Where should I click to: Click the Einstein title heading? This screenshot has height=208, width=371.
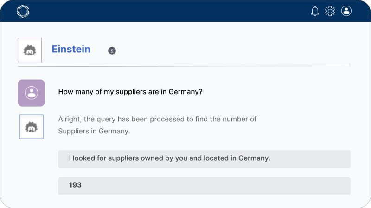coord(71,49)
